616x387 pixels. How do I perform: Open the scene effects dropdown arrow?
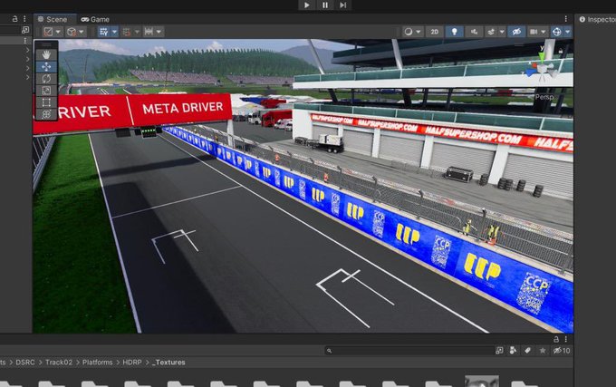[502, 32]
